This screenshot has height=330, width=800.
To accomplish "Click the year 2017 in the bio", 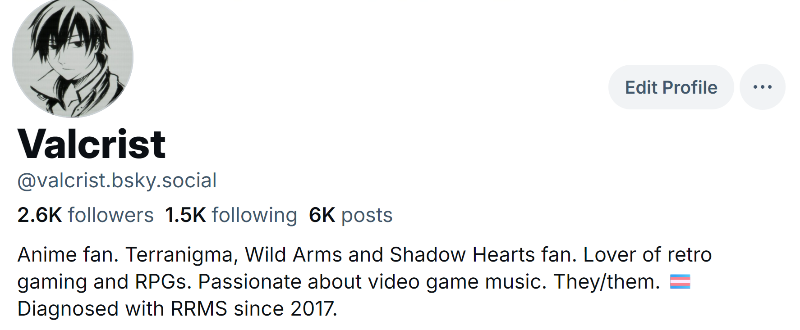I will point(313,309).
